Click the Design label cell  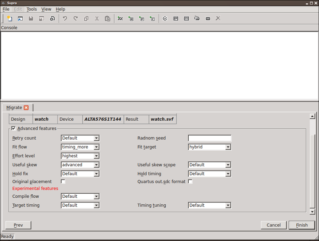[x=21, y=119]
